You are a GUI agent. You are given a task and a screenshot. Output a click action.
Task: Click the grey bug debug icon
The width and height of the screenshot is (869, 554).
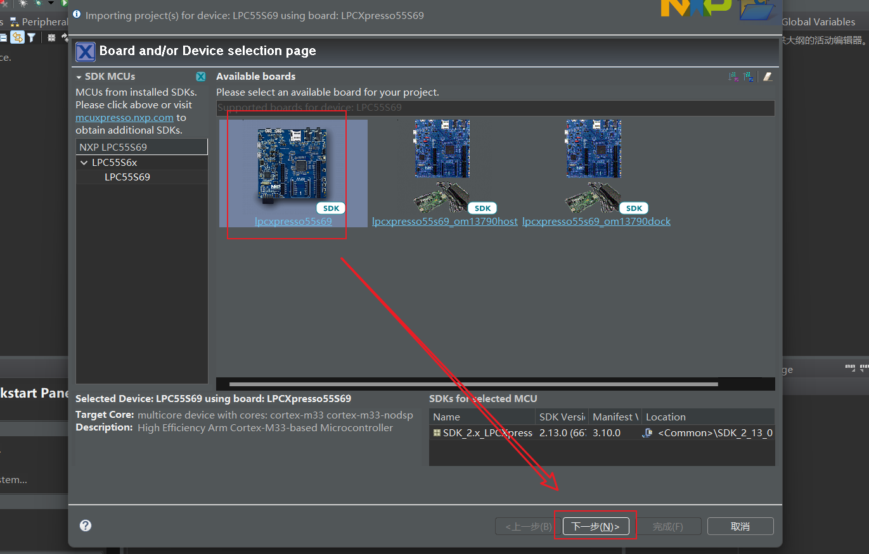click(x=23, y=3)
